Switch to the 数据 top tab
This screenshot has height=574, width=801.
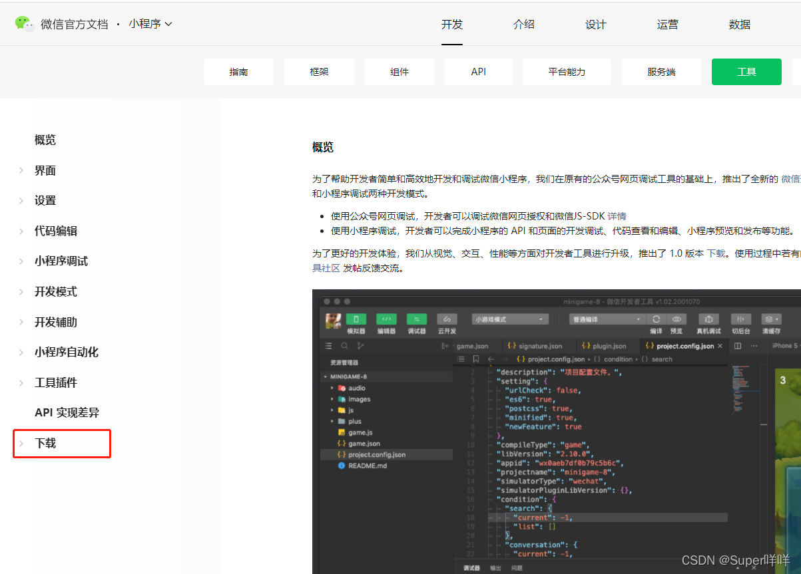pyautogui.click(x=739, y=25)
